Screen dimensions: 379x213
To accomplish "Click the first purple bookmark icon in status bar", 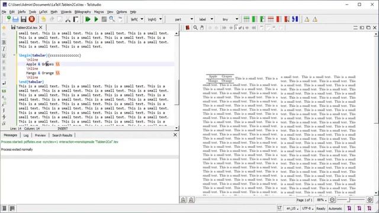I will click(349, 208).
